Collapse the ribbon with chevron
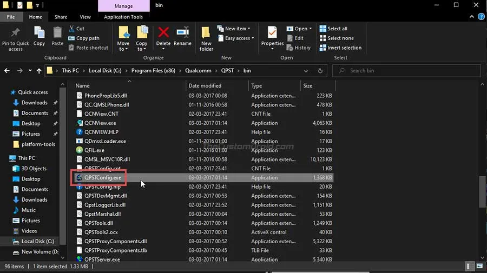This screenshot has width=487, height=273. (472, 17)
